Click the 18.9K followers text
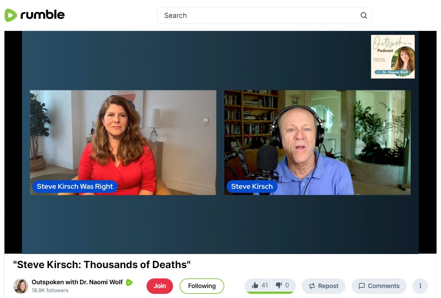Screen dimensions: 441x298 [50, 290]
